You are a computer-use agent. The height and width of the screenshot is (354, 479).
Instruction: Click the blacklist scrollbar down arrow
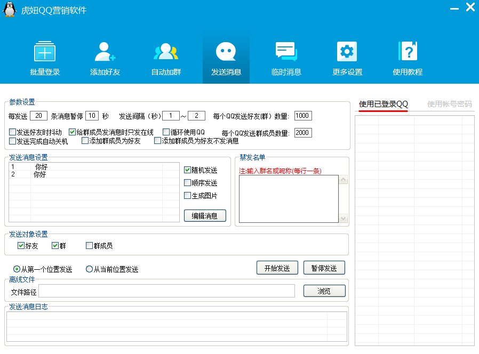click(x=344, y=219)
